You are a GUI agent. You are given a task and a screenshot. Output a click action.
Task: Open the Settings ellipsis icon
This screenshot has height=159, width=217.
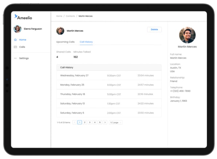15,58
